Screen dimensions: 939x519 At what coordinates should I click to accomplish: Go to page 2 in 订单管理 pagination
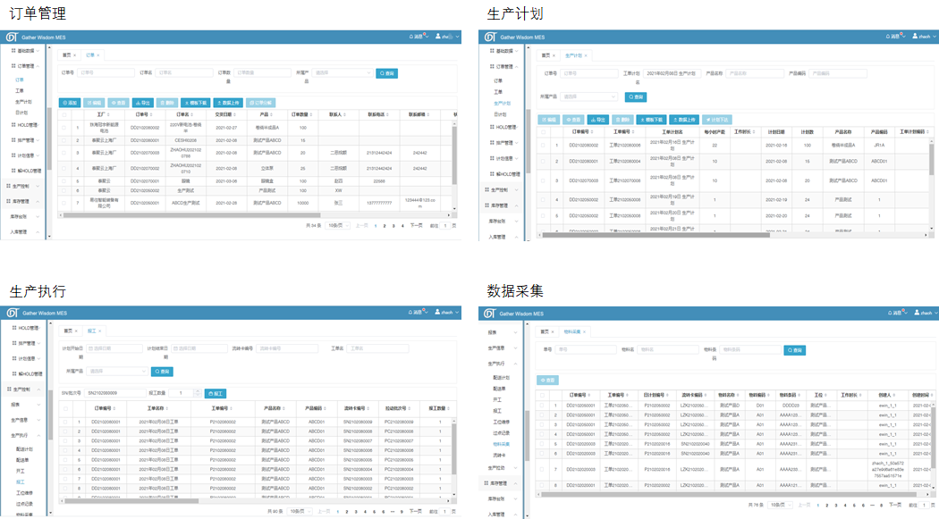(385, 226)
